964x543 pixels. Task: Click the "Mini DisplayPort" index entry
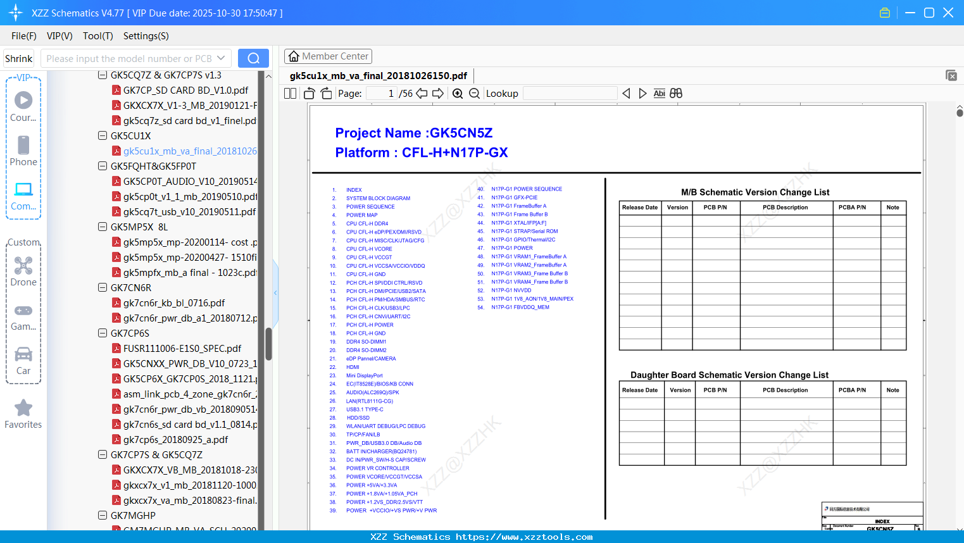pyautogui.click(x=364, y=375)
